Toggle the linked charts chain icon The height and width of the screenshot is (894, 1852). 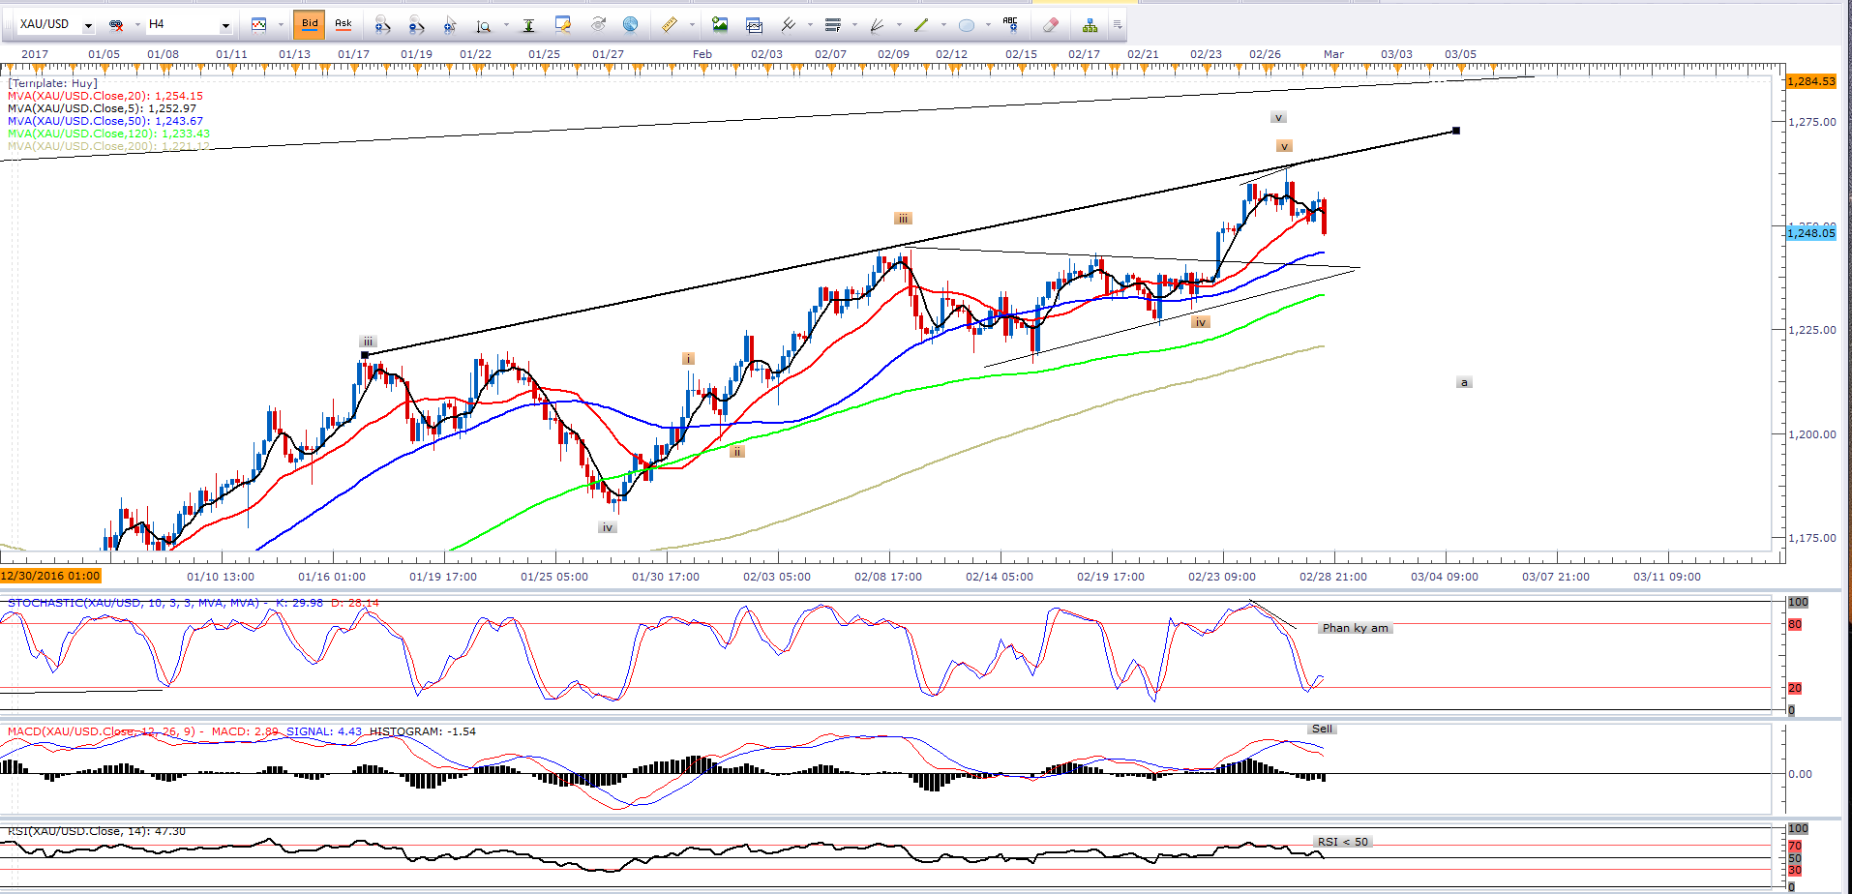coord(116,24)
